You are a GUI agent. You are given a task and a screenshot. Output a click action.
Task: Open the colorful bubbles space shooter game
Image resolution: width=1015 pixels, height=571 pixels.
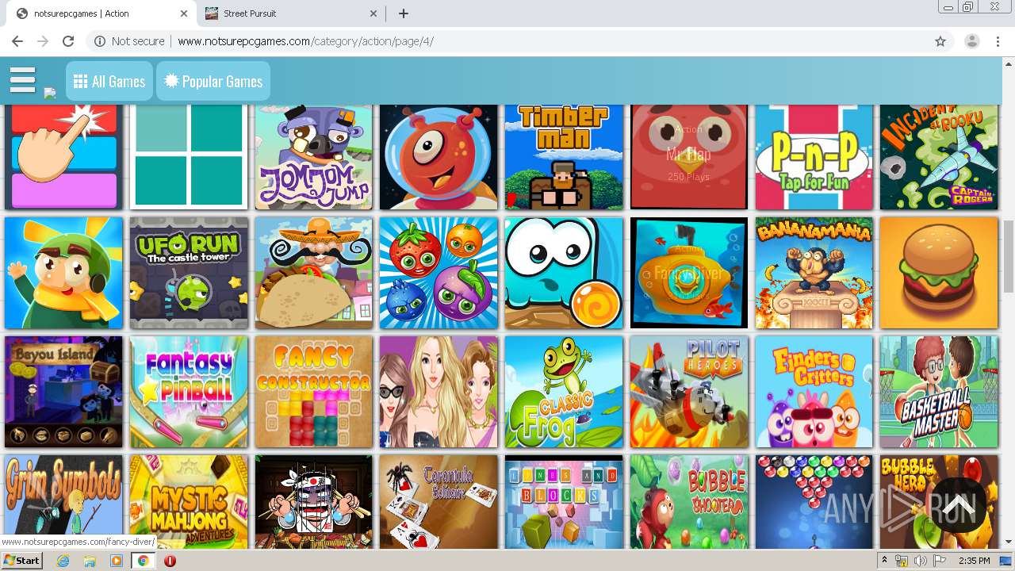coord(814,501)
